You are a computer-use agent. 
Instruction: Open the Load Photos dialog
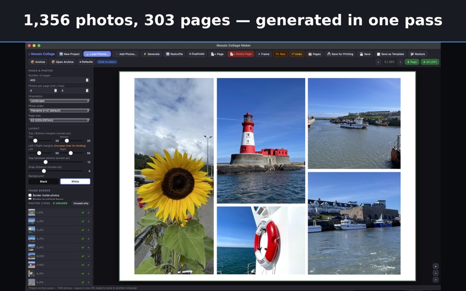coord(97,54)
